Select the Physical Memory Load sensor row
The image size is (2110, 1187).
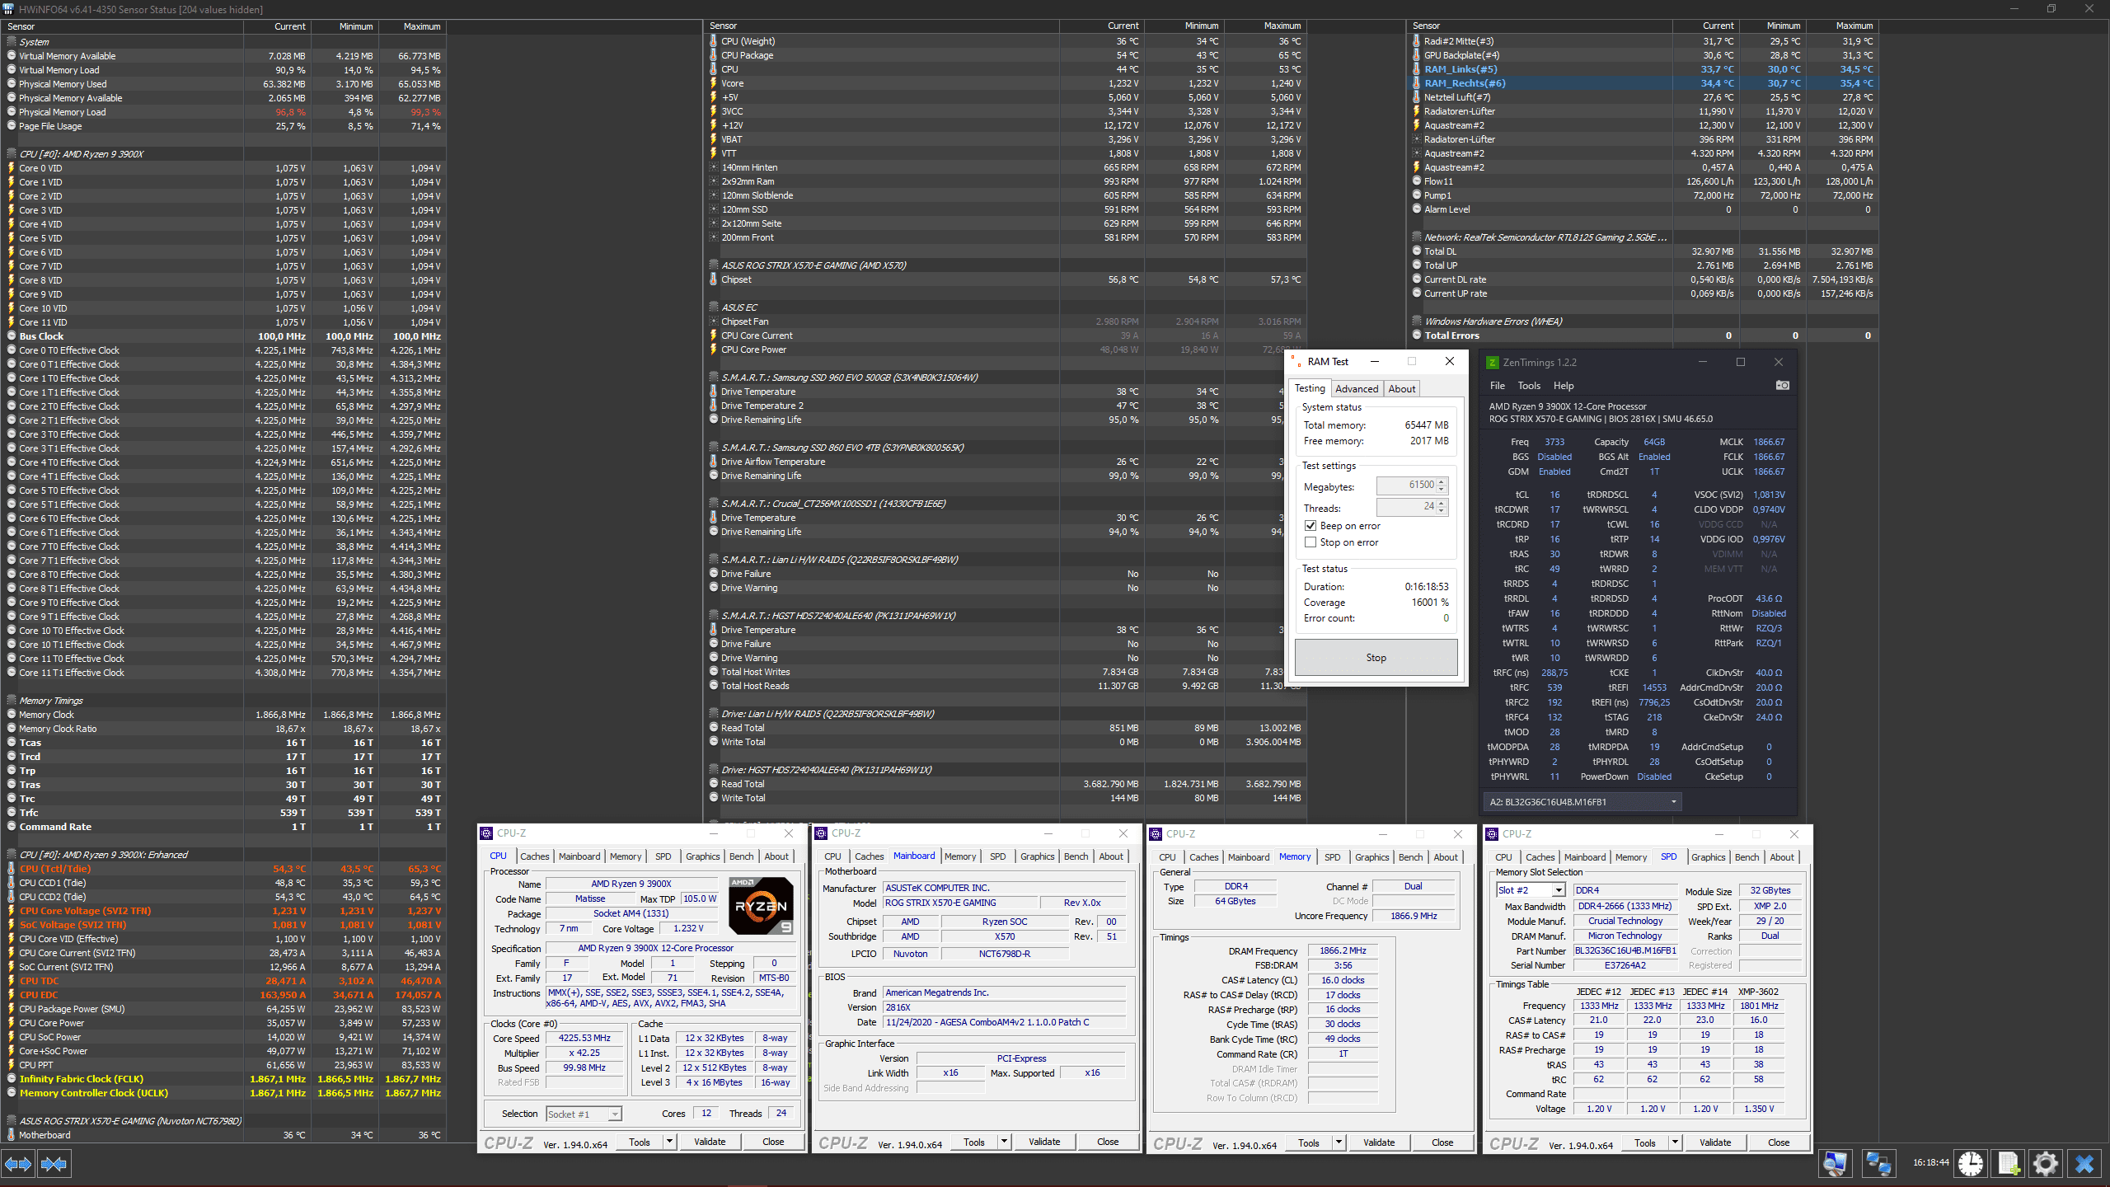223,112
